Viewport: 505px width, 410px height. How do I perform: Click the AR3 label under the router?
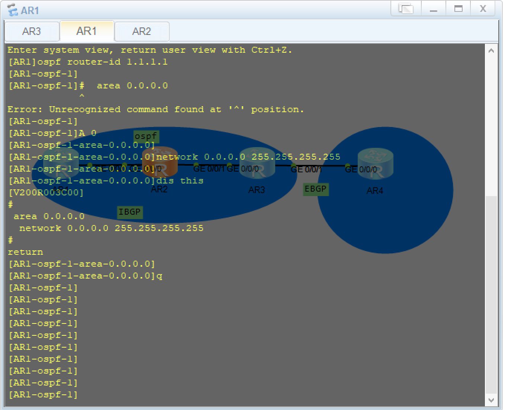pyautogui.click(x=257, y=190)
